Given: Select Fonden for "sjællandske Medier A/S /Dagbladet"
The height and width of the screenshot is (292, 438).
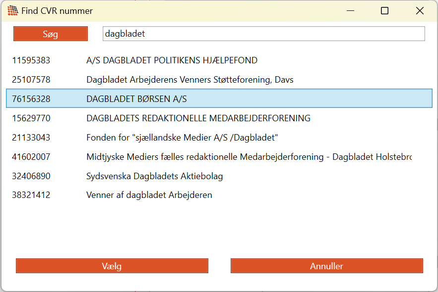Looking at the screenshot, I should [x=182, y=138].
